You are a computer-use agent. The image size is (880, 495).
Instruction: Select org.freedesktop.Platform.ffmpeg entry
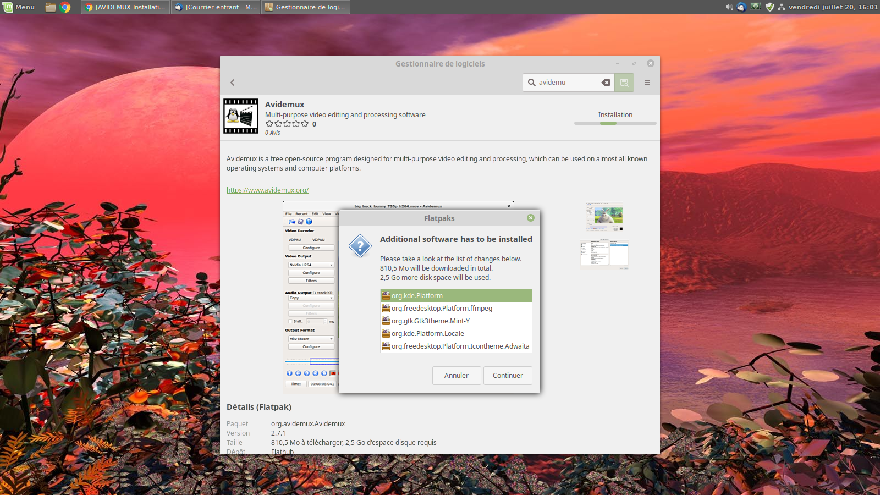click(x=441, y=309)
